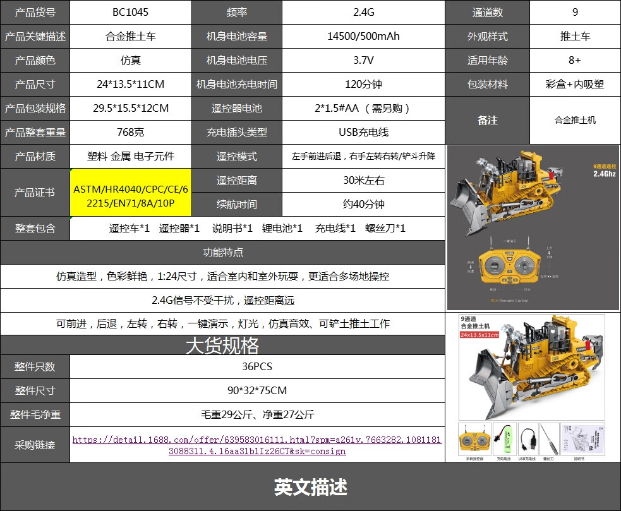Select the cell containing BC1045

(x=131, y=12)
